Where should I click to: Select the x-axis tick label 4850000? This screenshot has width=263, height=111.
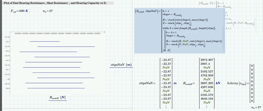point(97,33)
